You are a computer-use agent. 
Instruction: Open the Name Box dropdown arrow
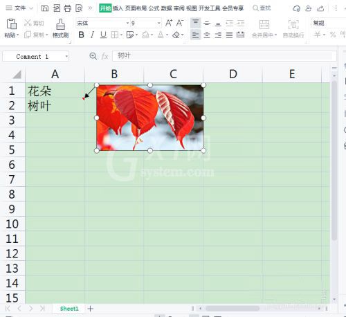click(x=66, y=56)
